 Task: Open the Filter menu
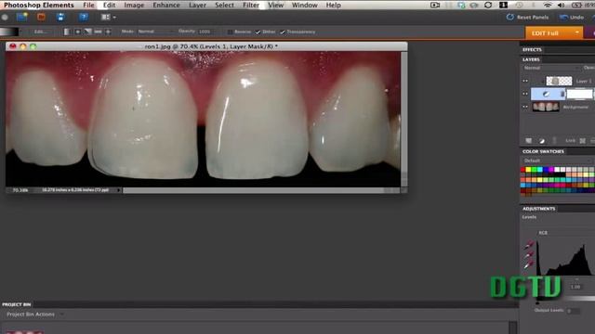[251, 5]
